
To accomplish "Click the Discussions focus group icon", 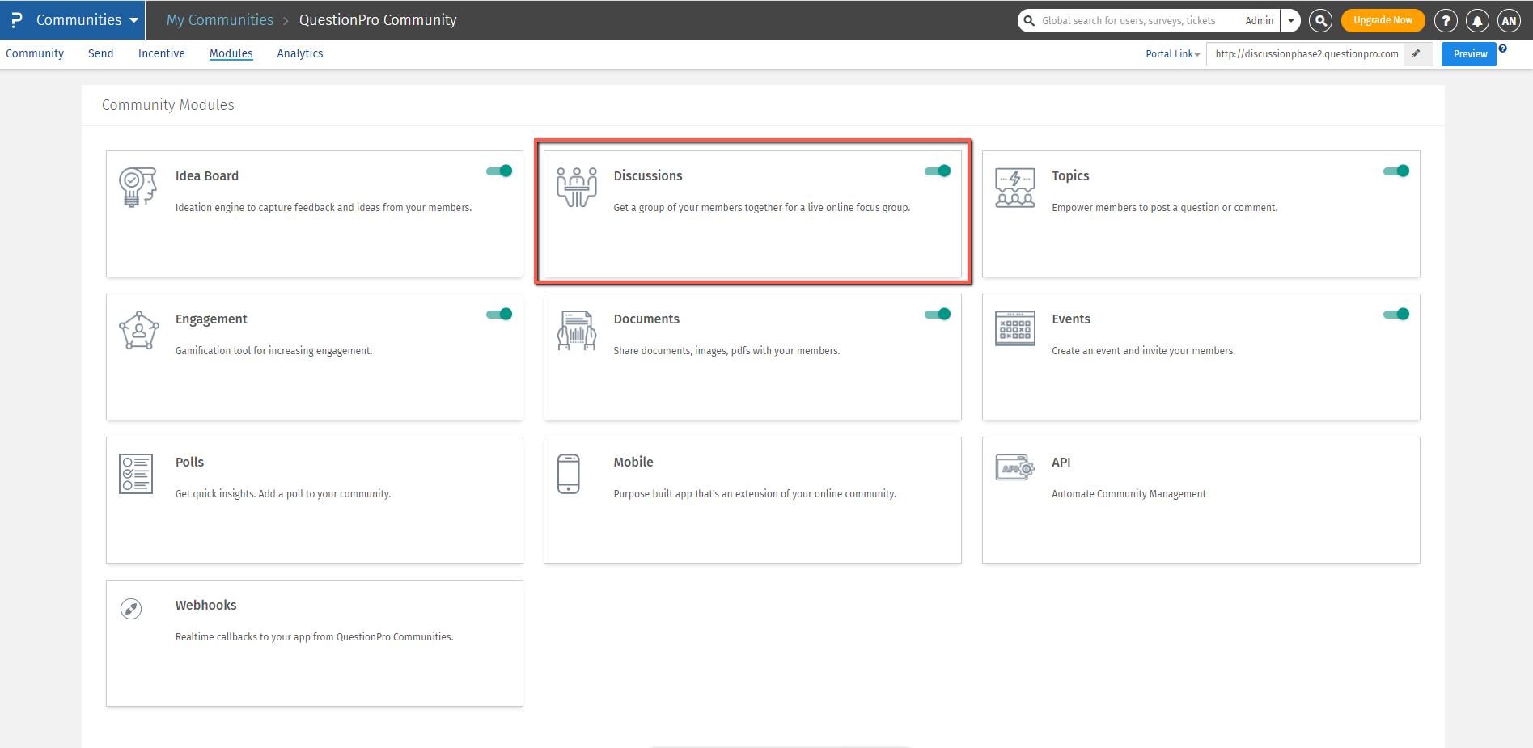I will tap(576, 187).
